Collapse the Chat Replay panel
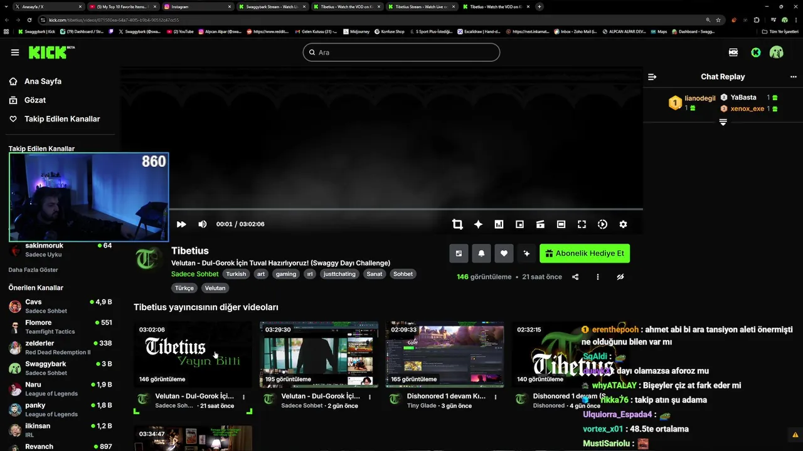This screenshot has width=803, height=451. pyautogui.click(x=652, y=77)
